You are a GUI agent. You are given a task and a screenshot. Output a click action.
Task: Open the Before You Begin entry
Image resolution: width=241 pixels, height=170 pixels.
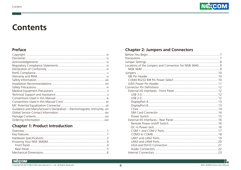173,55
